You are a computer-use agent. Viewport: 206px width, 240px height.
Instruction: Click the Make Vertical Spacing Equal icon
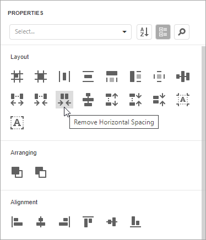pos(88,100)
